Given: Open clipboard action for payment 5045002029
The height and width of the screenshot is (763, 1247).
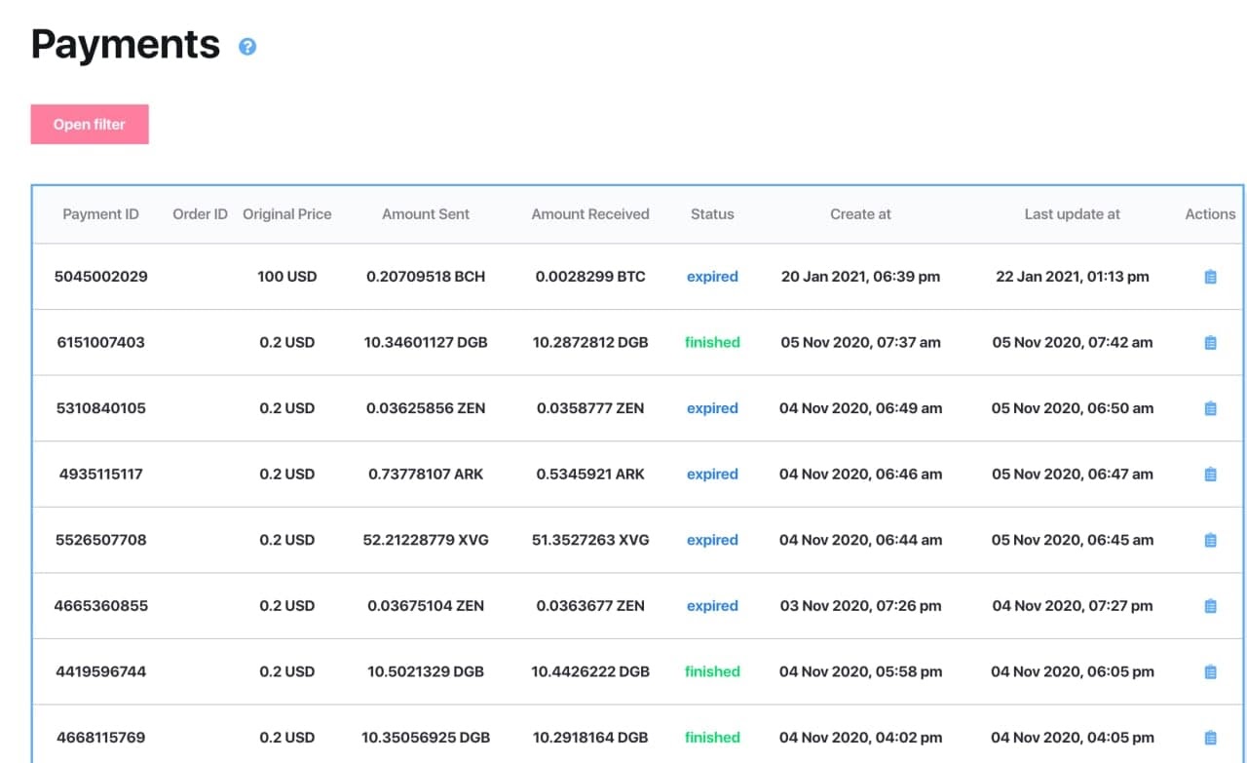Looking at the screenshot, I should (1210, 277).
